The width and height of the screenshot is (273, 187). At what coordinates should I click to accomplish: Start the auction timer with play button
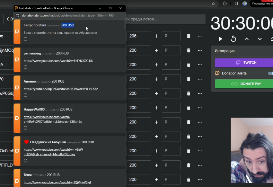[x=220, y=39]
